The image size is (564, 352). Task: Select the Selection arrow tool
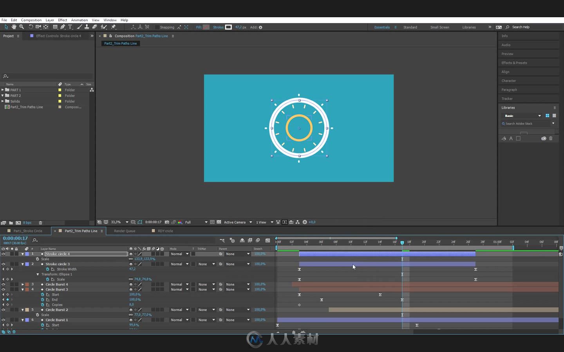pyautogui.click(x=6, y=27)
